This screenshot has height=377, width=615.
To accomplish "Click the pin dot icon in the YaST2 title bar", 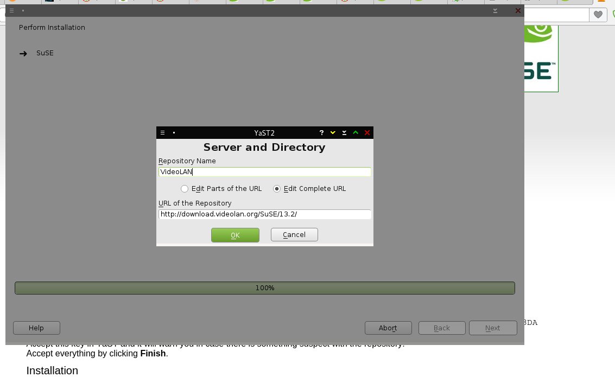I will click(x=174, y=133).
